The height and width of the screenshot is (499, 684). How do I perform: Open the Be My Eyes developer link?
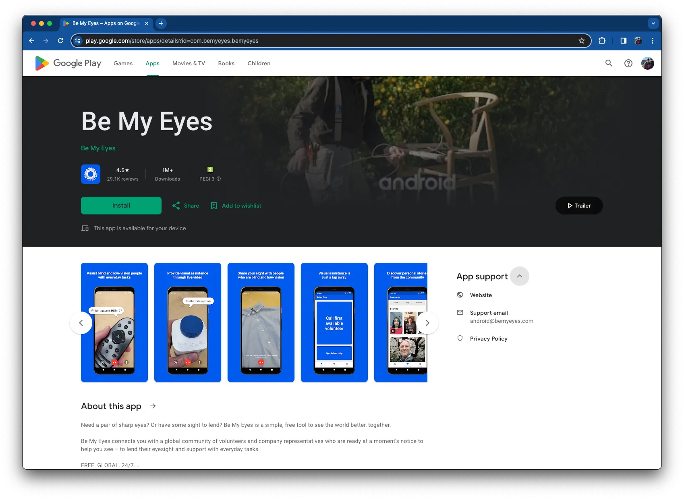click(x=98, y=148)
